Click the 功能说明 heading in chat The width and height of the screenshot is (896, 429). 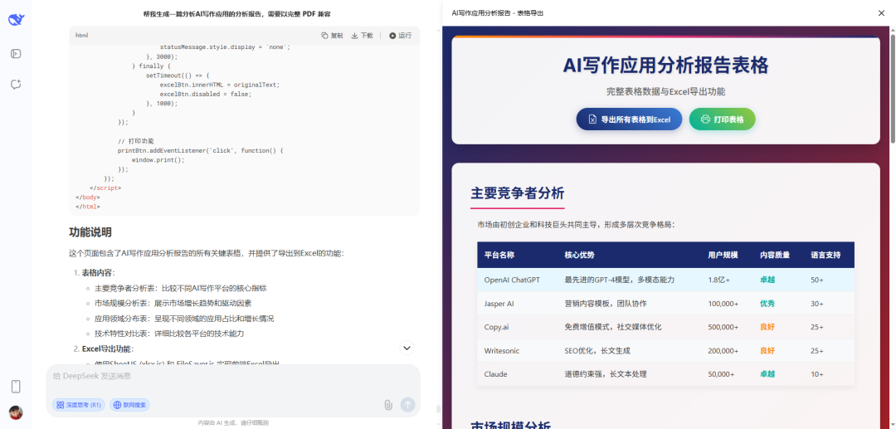pos(90,232)
